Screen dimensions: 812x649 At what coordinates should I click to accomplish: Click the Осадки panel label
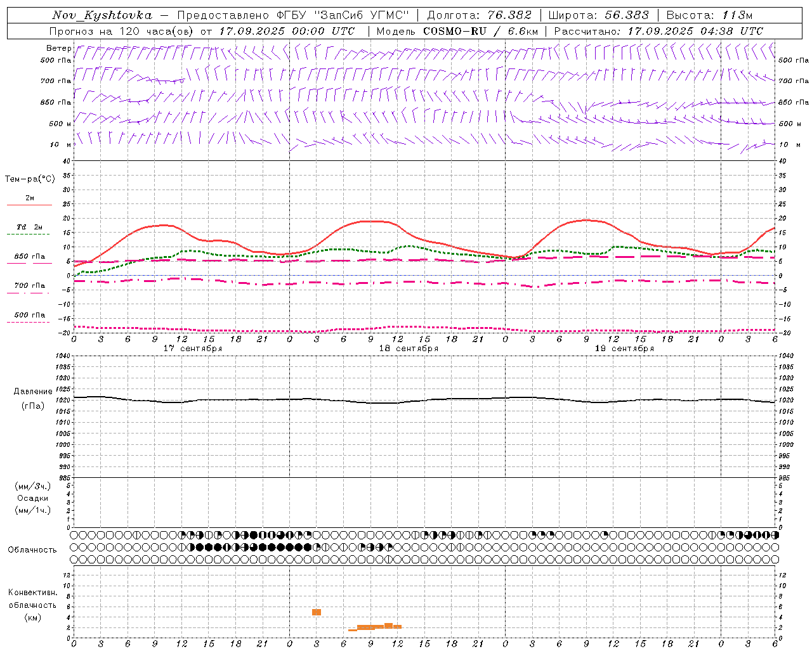tap(33, 498)
